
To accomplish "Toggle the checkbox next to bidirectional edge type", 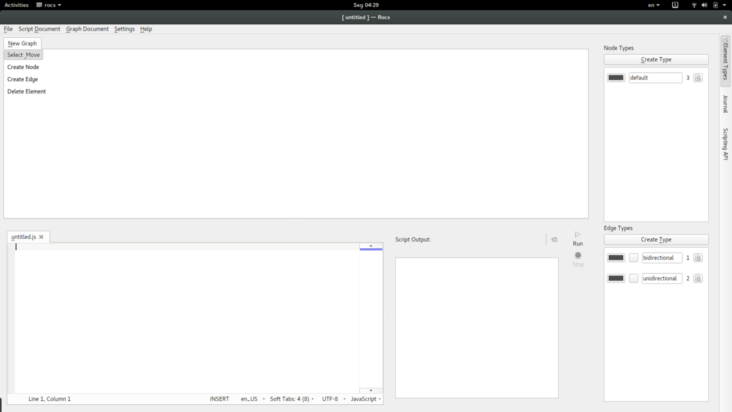I will click(633, 258).
